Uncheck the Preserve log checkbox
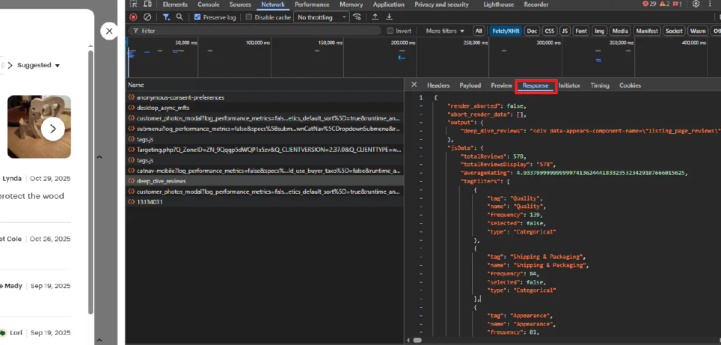The height and width of the screenshot is (345, 721). pyautogui.click(x=198, y=17)
